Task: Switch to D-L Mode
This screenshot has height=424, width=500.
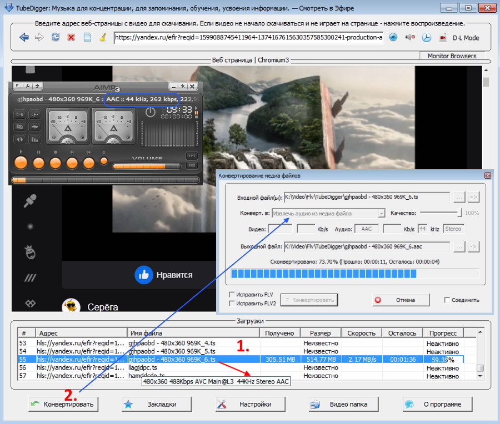Action: tap(466, 38)
